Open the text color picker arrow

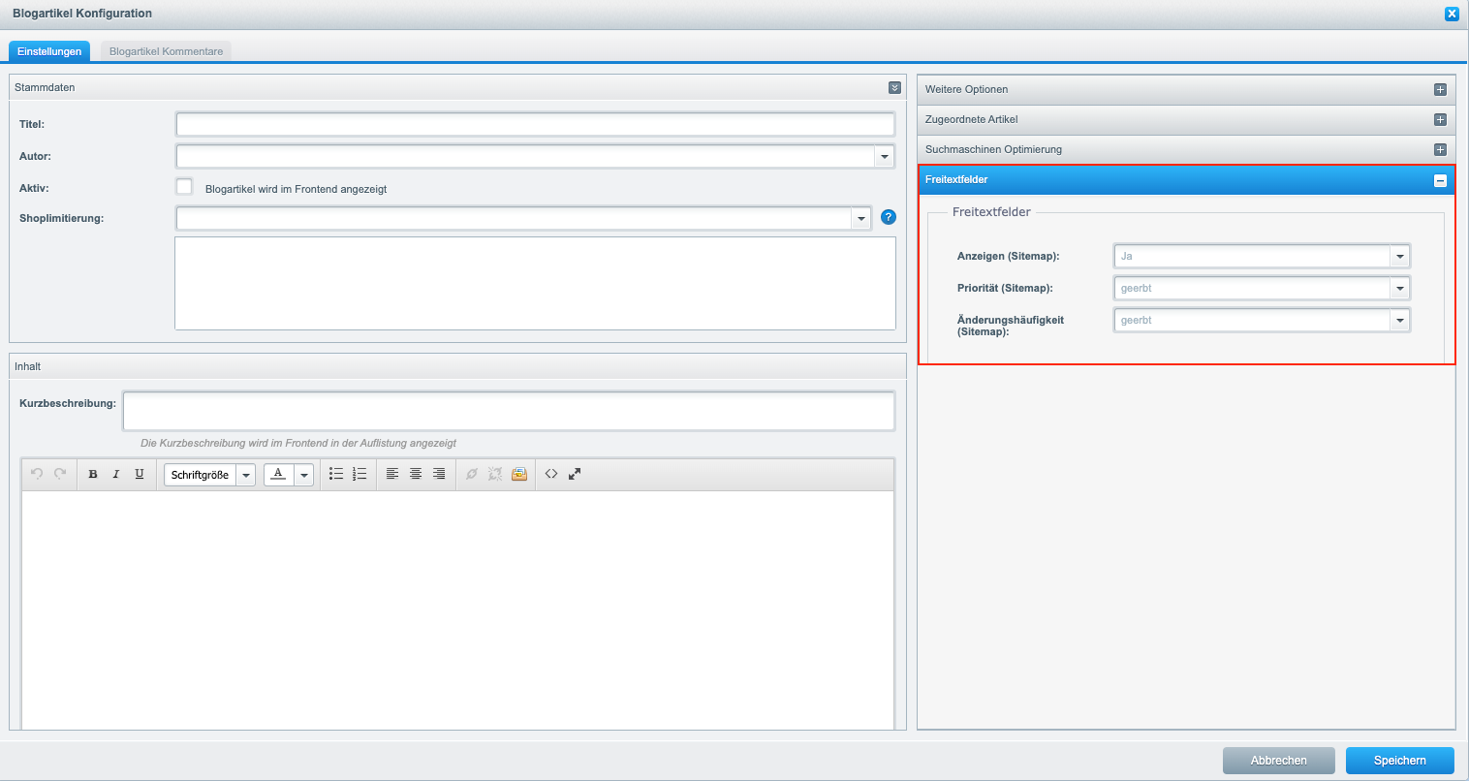coord(304,475)
